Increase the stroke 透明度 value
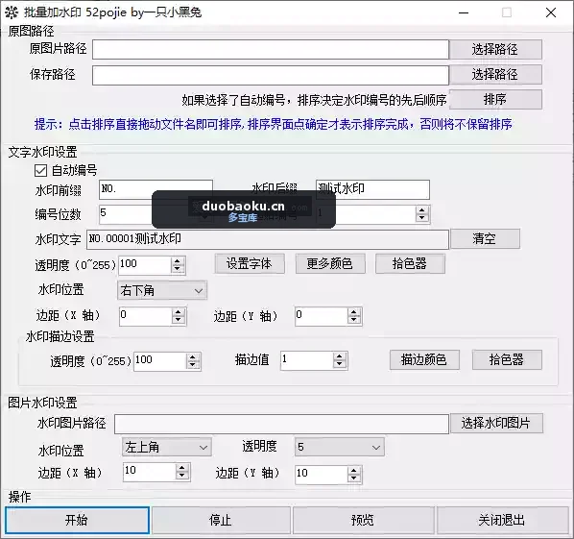The image size is (574, 539). 193,357
